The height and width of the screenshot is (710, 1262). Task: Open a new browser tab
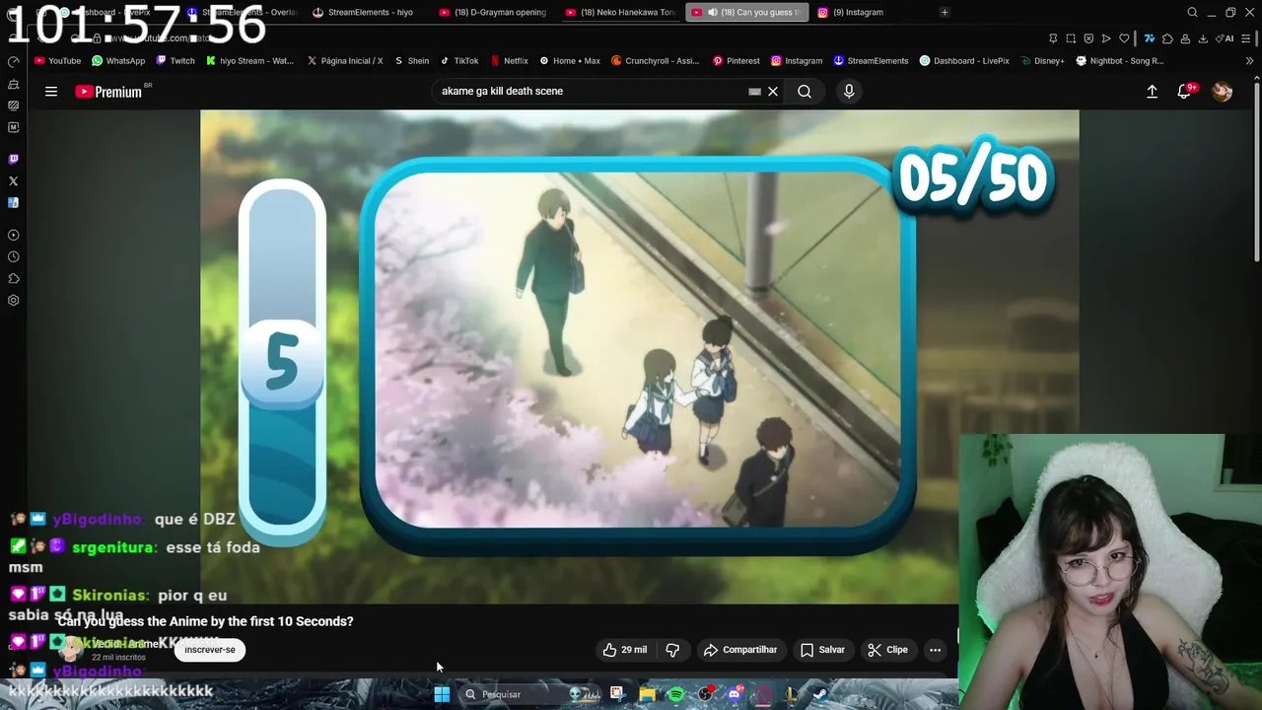click(x=945, y=12)
